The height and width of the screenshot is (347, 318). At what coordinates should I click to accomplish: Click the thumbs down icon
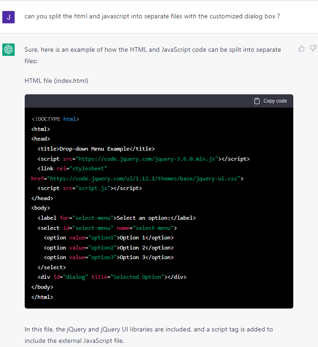click(x=313, y=49)
